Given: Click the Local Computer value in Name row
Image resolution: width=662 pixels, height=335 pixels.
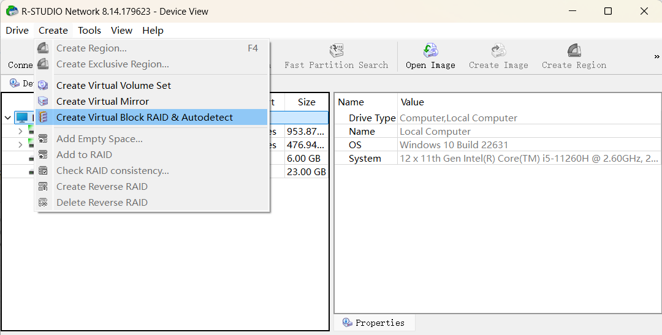Looking at the screenshot, I should click(435, 131).
